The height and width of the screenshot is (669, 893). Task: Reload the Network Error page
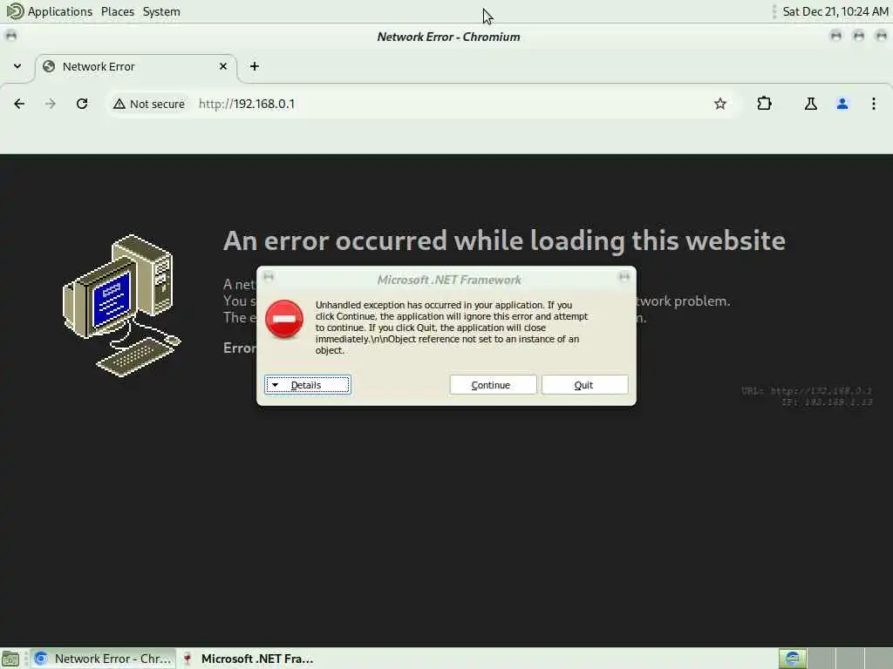click(x=82, y=104)
